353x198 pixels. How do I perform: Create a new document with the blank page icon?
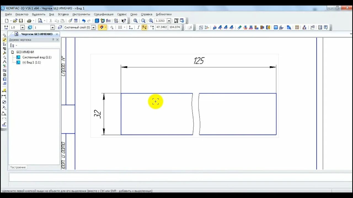tap(7, 21)
